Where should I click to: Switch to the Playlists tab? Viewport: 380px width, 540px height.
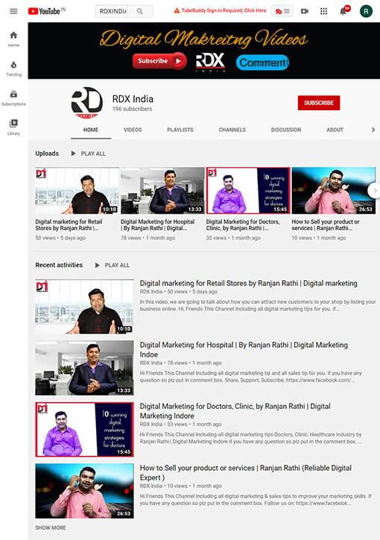[x=180, y=130]
